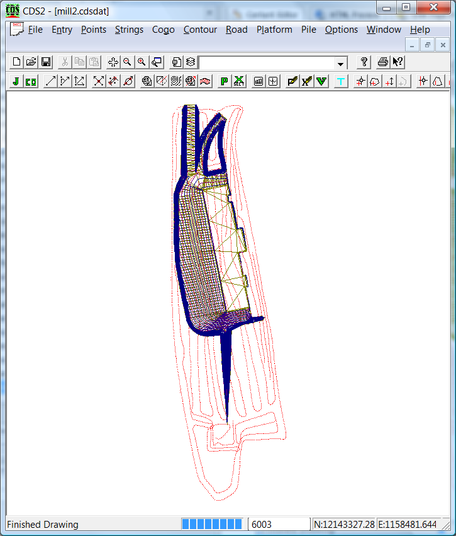Click the green J toolbar icon
The width and height of the screenshot is (456, 536).
point(15,81)
